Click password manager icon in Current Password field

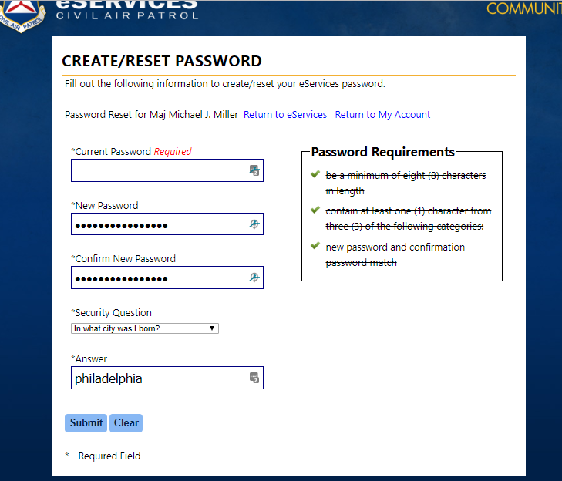click(x=254, y=170)
